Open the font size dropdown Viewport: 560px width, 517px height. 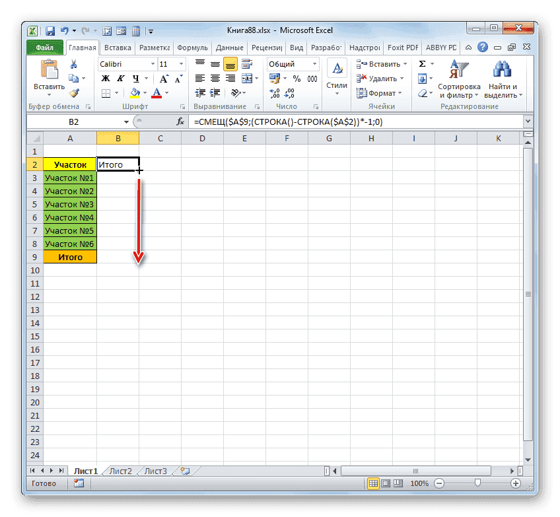tap(180, 63)
